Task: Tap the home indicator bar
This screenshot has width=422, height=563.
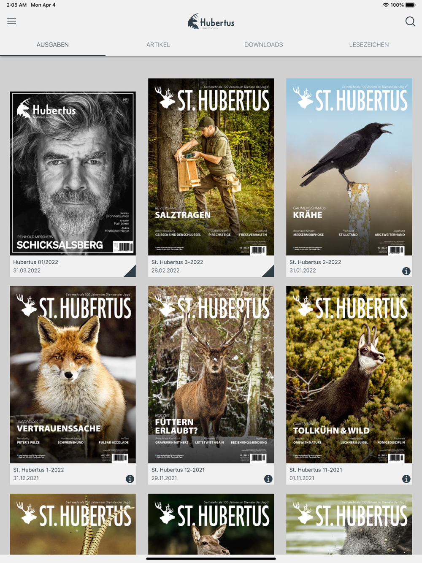Action: [x=211, y=559]
